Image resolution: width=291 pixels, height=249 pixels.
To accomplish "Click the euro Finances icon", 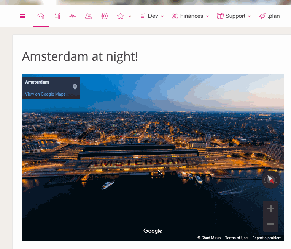I will coord(175,16).
